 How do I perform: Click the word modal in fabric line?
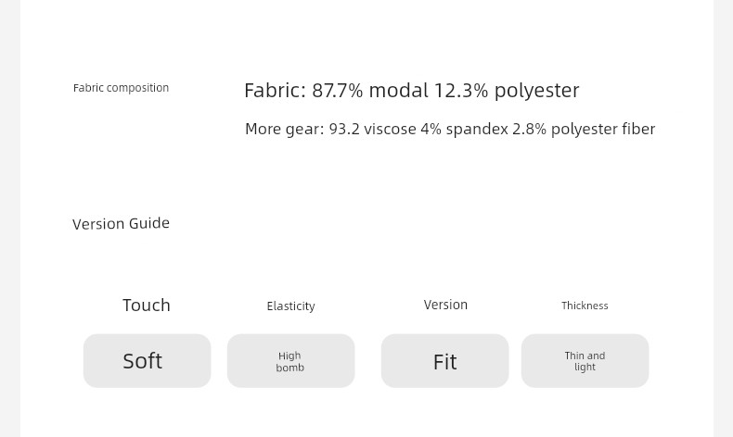(x=399, y=90)
